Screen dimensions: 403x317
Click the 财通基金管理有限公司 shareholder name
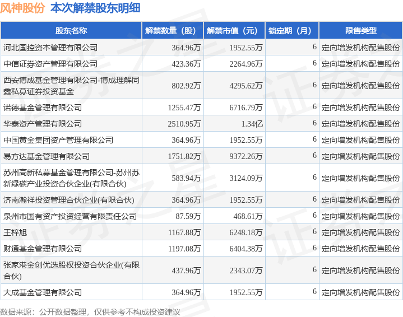[x=43, y=249]
